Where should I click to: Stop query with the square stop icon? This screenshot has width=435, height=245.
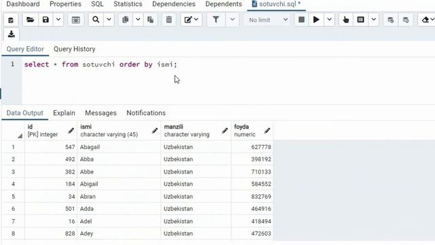click(301, 20)
